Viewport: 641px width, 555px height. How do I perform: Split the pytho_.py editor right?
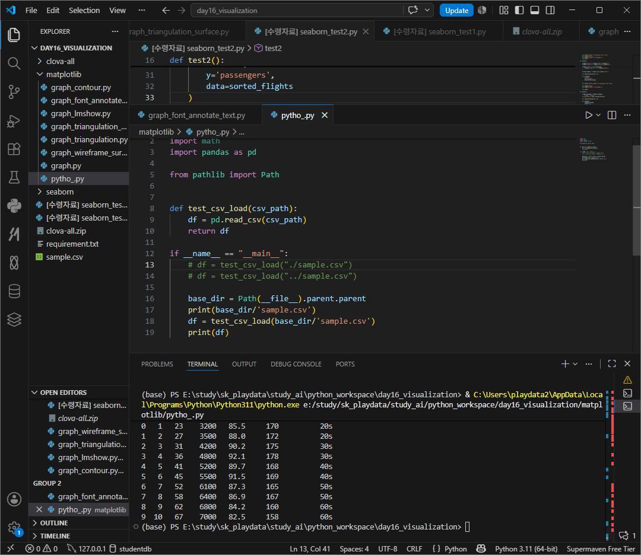point(611,115)
